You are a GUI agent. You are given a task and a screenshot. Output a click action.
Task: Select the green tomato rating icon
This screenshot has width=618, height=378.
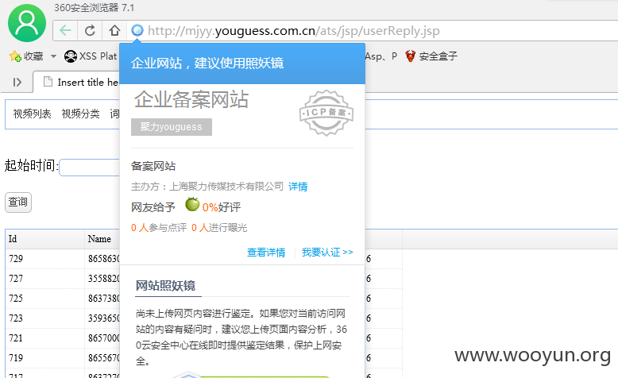[x=192, y=204]
